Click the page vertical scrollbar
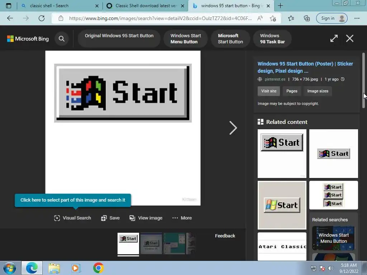 coord(363,80)
